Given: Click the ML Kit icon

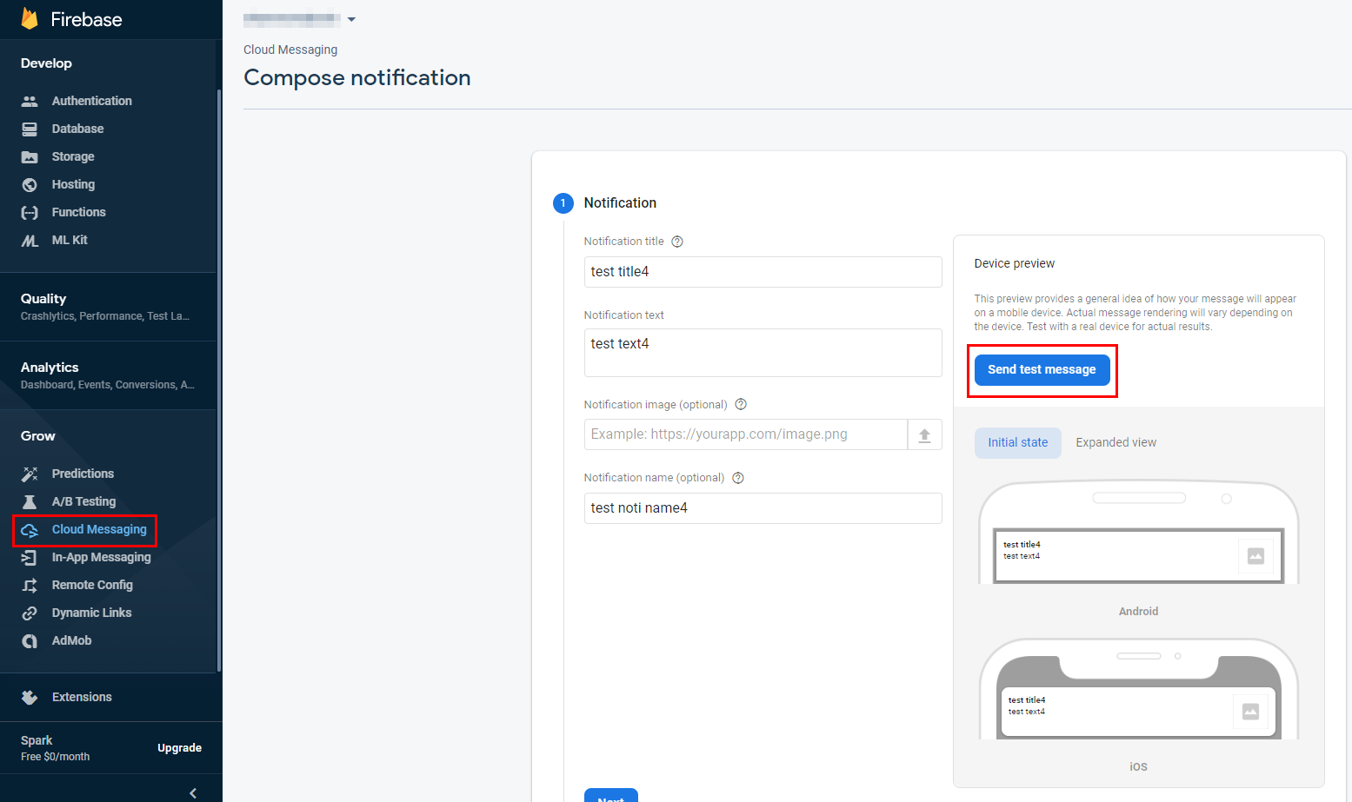Looking at the screenshot, I should point(30,240).
